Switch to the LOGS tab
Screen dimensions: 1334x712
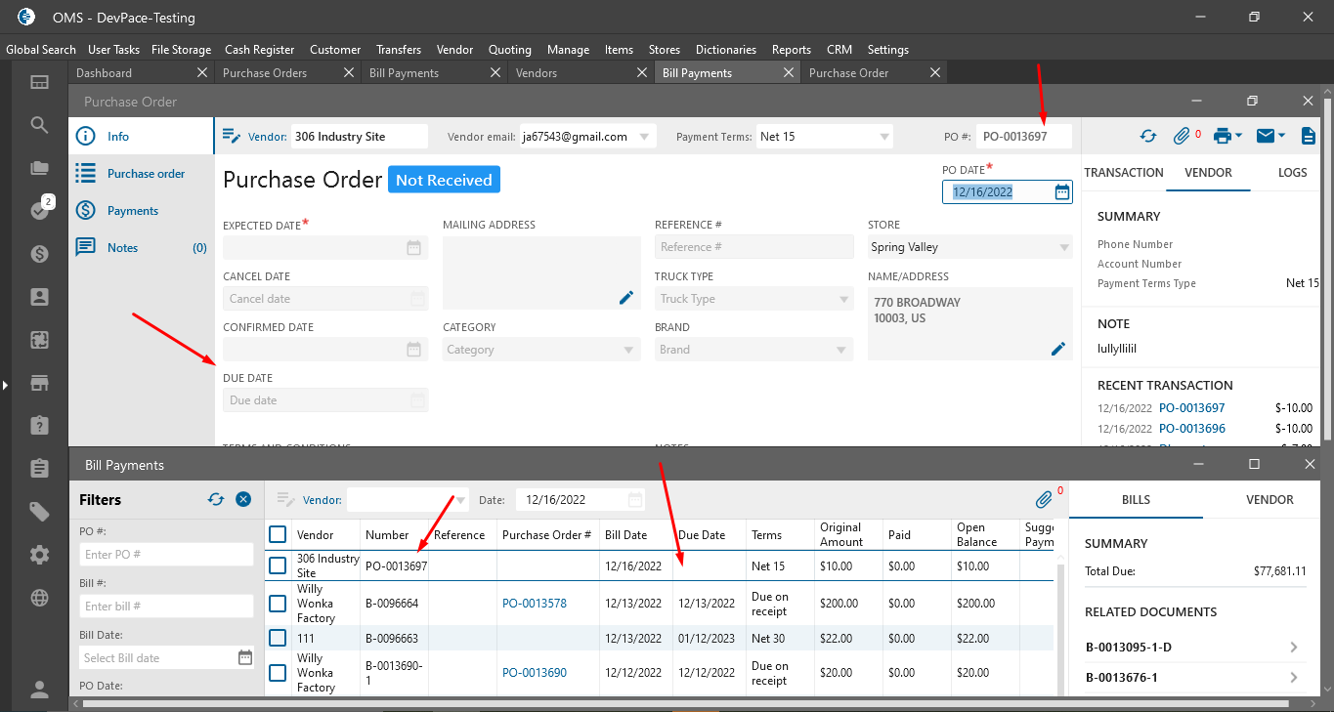pyautogui.click(x=1292, y=173)
